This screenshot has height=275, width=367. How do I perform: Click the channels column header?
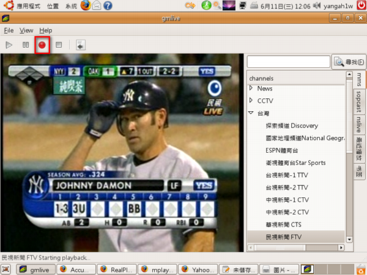[x=296, y=78]
